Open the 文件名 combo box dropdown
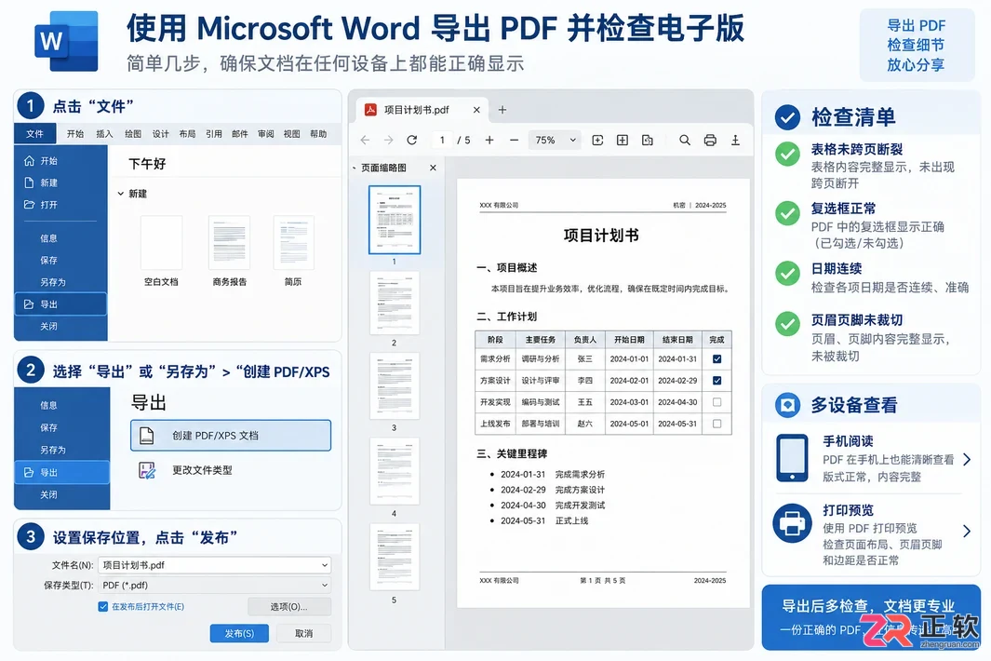The image size is (991, 661). click(x=324, y=565)
